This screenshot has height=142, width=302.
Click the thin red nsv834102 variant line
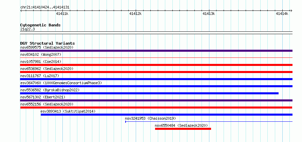tap(156, 57)
